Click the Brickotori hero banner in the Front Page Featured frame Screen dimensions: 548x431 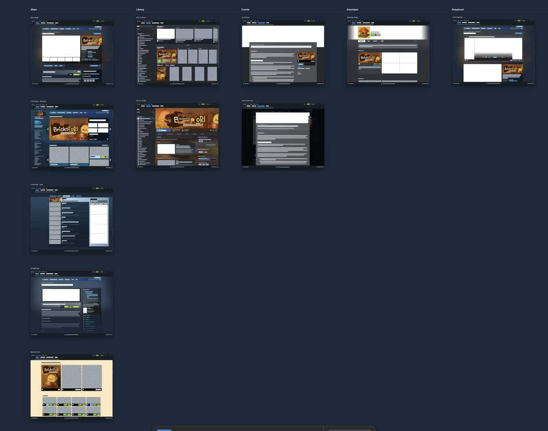pos(69,129)
